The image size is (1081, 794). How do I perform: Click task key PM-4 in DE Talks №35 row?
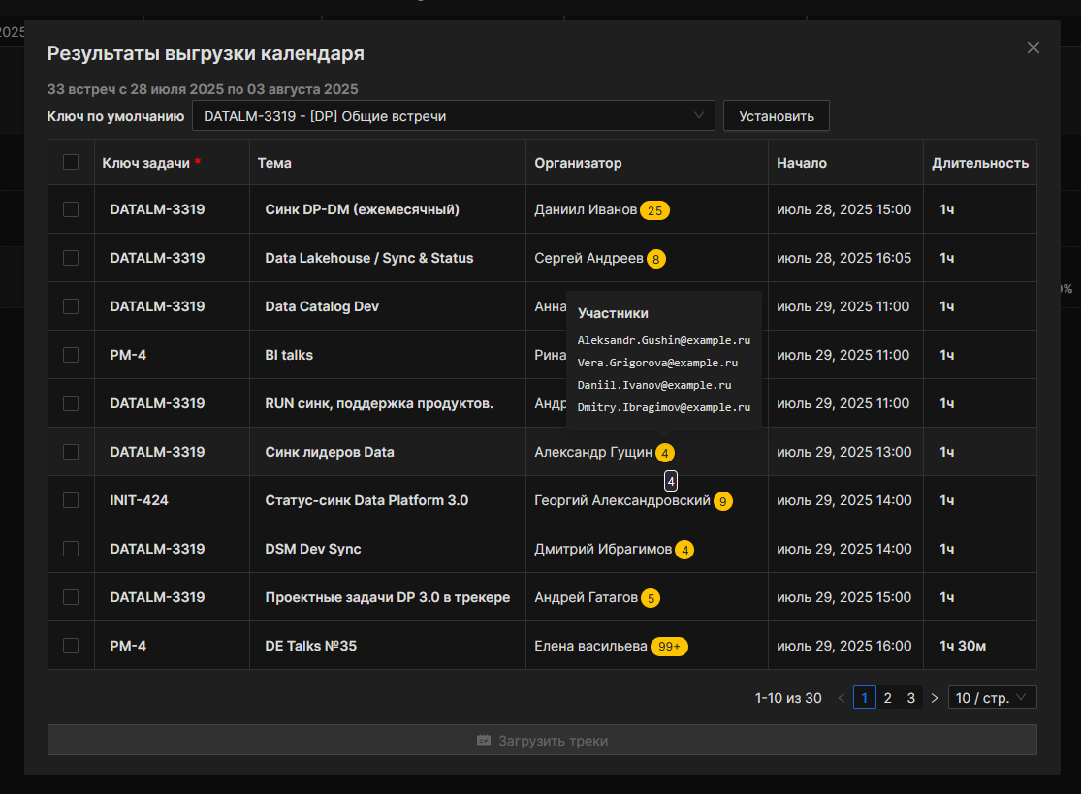click(x=128, y=646)
